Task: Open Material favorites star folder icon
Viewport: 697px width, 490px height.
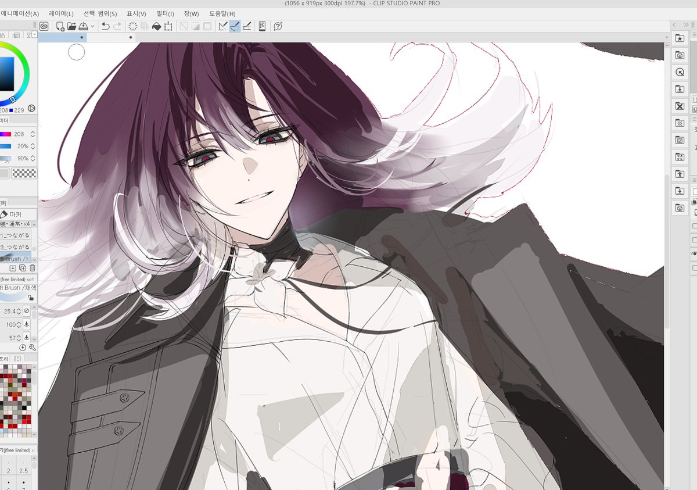Action: click(680, 38)
